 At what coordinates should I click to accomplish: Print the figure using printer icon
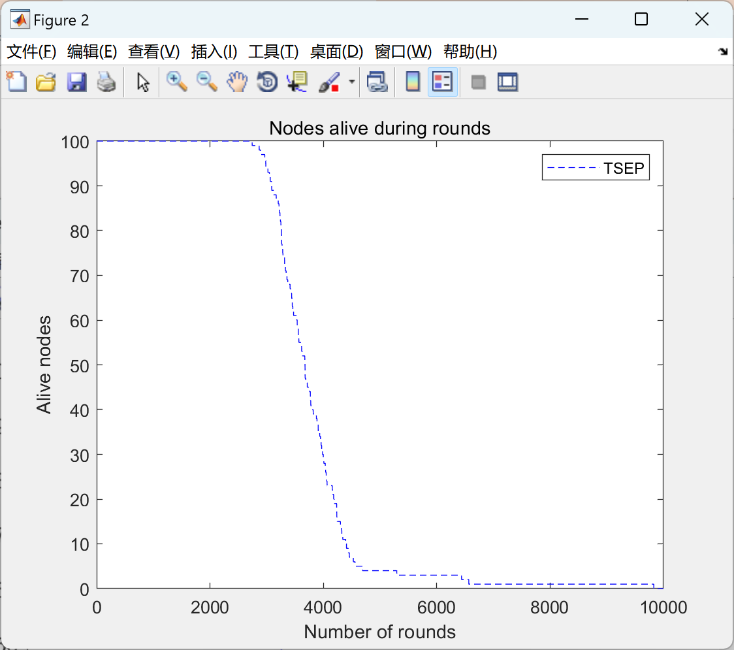tap(106, 82)
